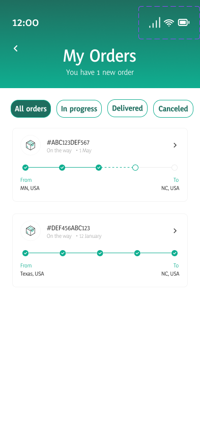Click the grey final step circle near NC, USA
The height and width of the screenshot is (434, 200).
(174, 168)
